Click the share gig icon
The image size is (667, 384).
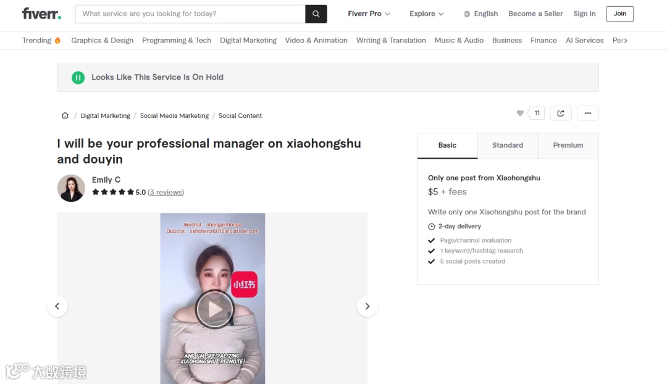pyautogui.click(x=561, y=113)
